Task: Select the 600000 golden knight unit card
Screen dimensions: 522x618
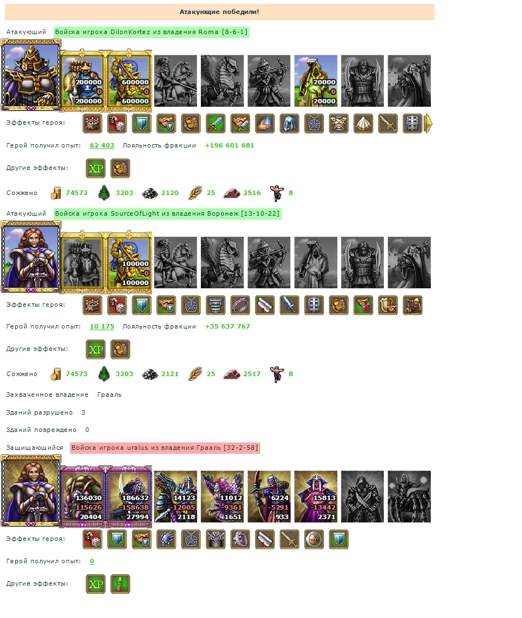Action: click(129, 81)
